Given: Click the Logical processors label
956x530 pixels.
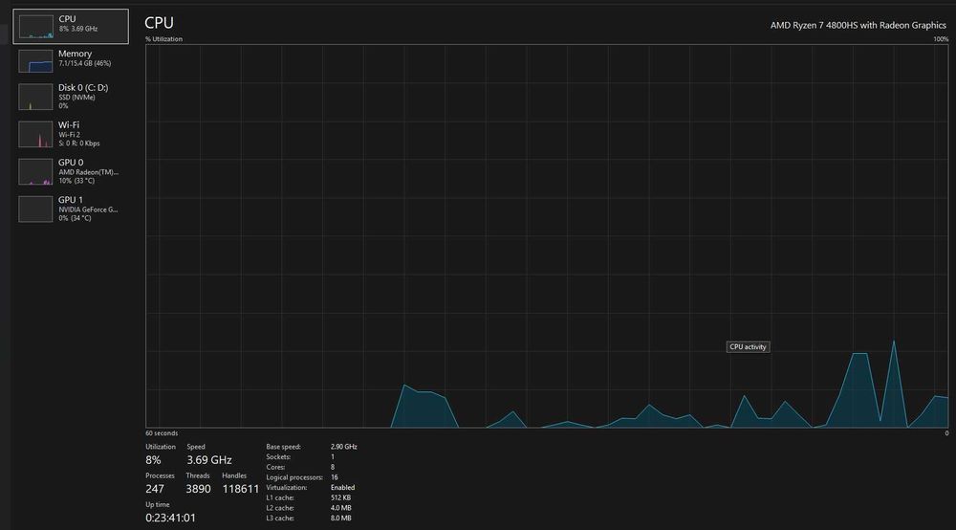Looking at the screenshot, I should [x=294, y=477].
